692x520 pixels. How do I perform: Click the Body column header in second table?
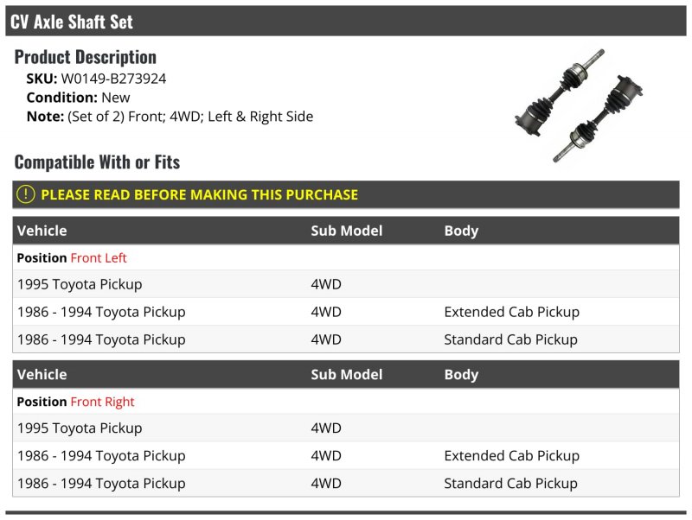(x=461, y=375)
